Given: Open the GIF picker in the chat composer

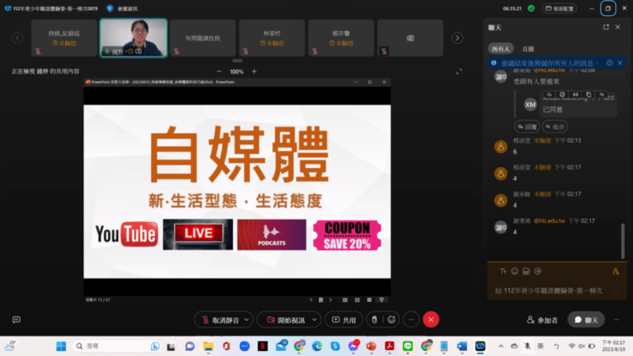Looking at the screenshot, I should (x=526, y=272).
